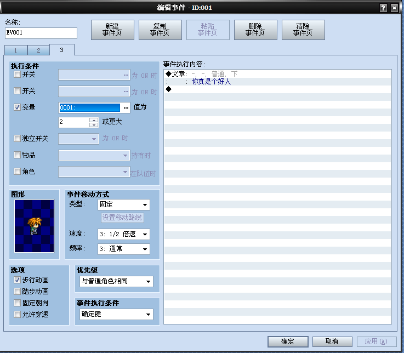404x353 pixels.
Task: Open the 物品 dropdown list
Action: pyautogui.click(x=94, y=156)
